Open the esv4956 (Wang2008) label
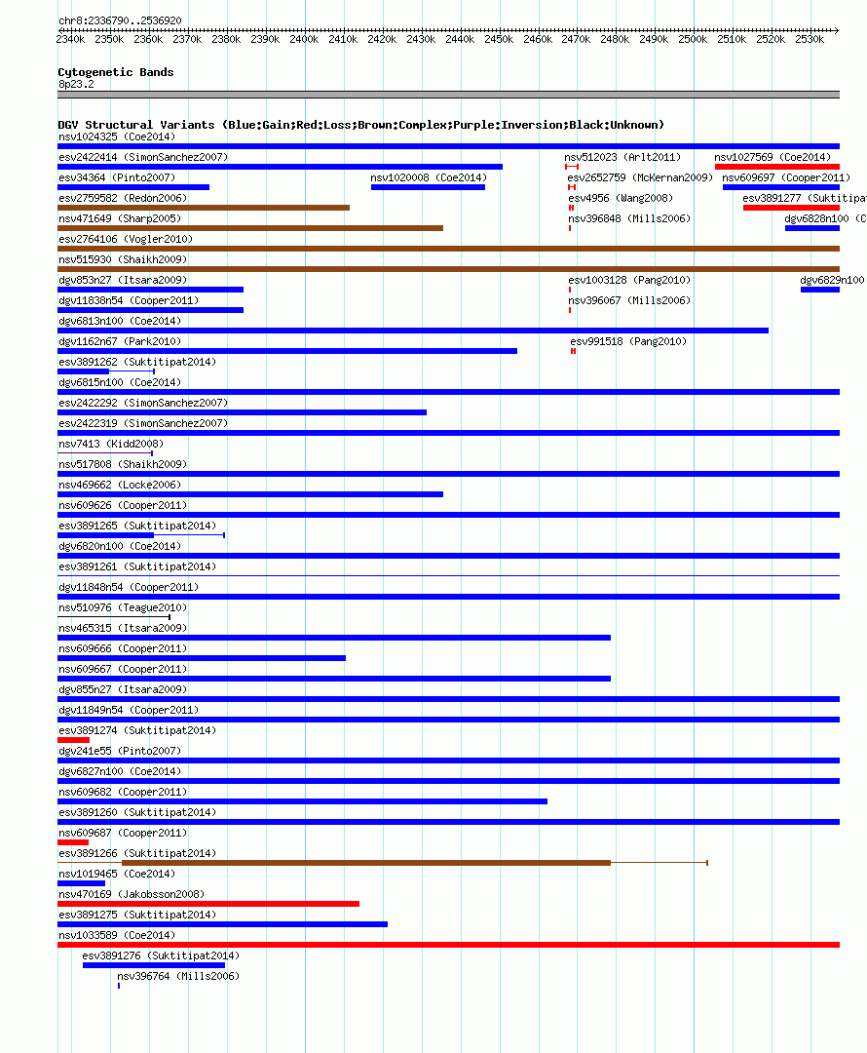Image resolution: width=867 pixels, height=1053 pixels. (x=621, y=198)
